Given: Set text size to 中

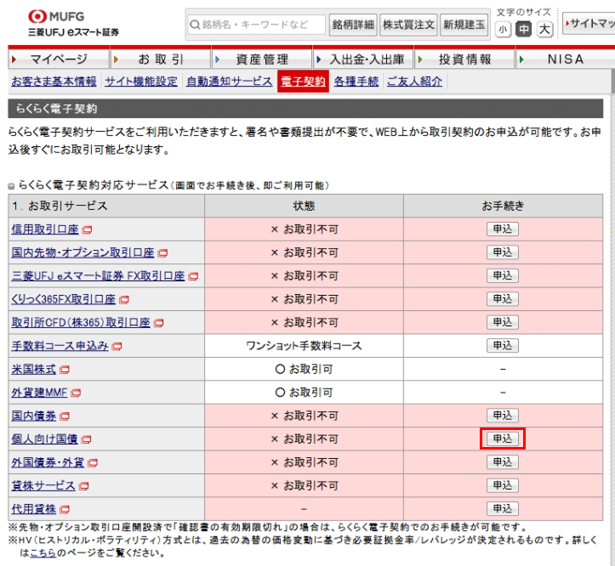Looking at the screenshot, I should pyautogui.click(x=523, y=30).
